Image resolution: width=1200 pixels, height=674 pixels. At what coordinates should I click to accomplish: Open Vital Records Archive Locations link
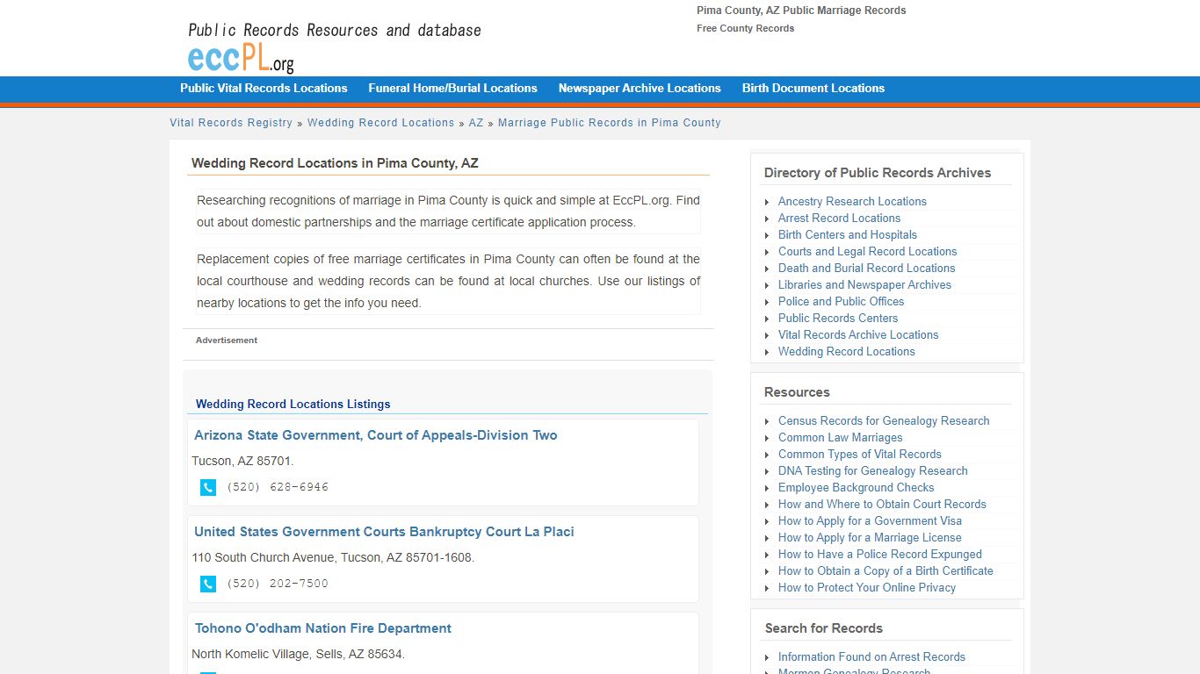pos(858,334)
